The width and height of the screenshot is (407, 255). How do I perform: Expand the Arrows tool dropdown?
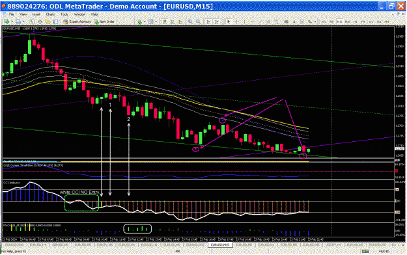[x=315, y=21]
